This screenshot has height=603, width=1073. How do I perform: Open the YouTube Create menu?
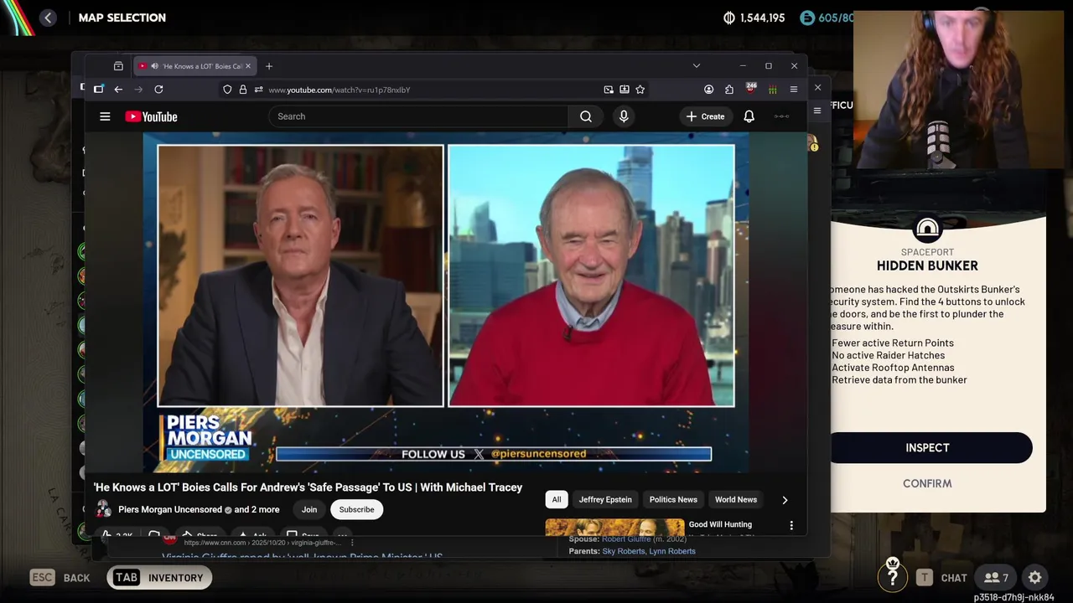point(705,116)
